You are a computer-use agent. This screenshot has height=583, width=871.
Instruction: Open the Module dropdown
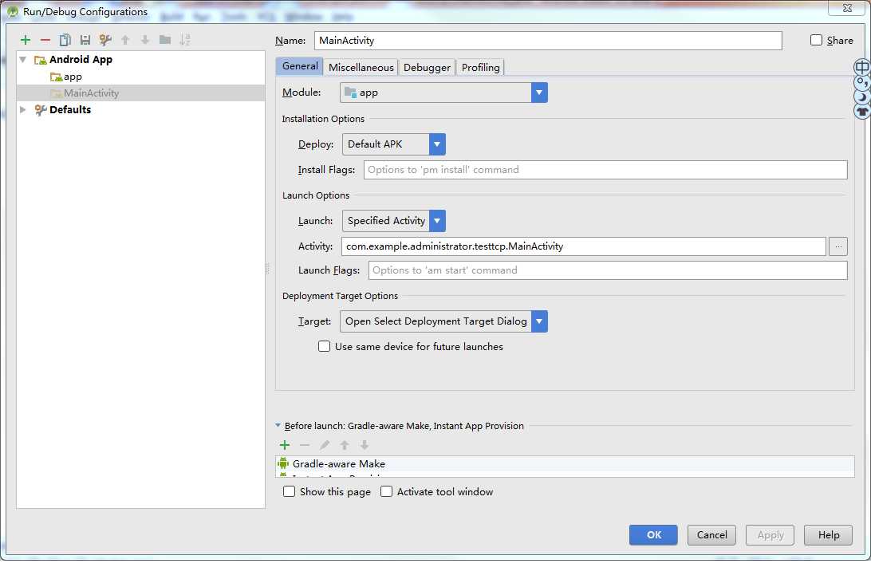443,93
